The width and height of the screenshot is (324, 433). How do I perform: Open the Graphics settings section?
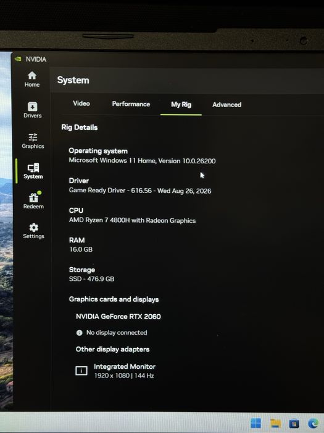coord(33,141)
